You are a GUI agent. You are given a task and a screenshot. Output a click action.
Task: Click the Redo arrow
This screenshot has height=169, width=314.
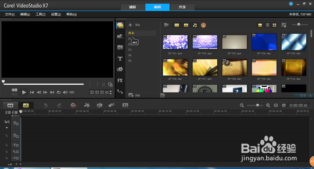click(x=59, y=105)
